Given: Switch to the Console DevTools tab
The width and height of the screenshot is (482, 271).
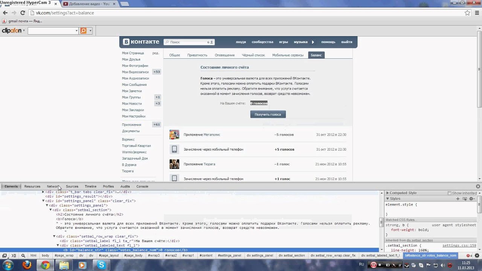Looking at the screenshot, I should tap(142, 186).
